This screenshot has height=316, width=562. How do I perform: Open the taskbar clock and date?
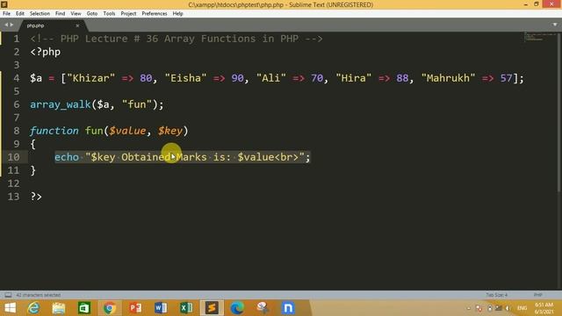(544, 308)
